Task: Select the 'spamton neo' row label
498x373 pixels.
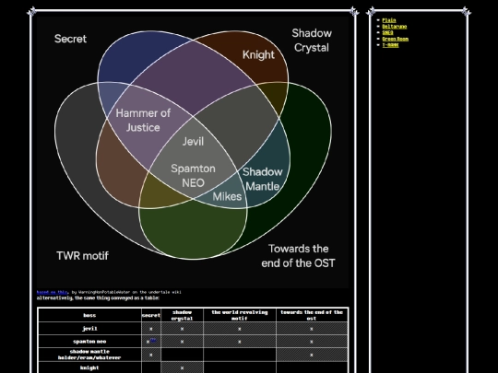Action: point(89,342)
